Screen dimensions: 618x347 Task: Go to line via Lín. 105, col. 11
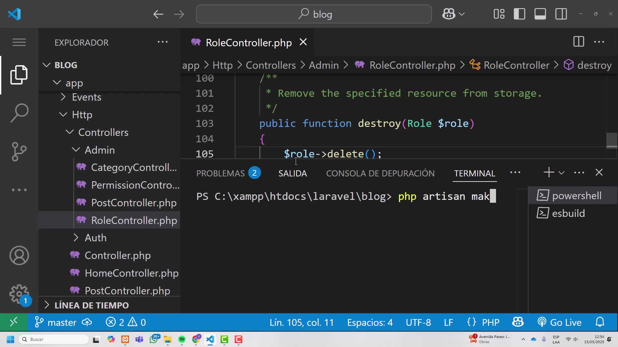click(x=302, y=322)
